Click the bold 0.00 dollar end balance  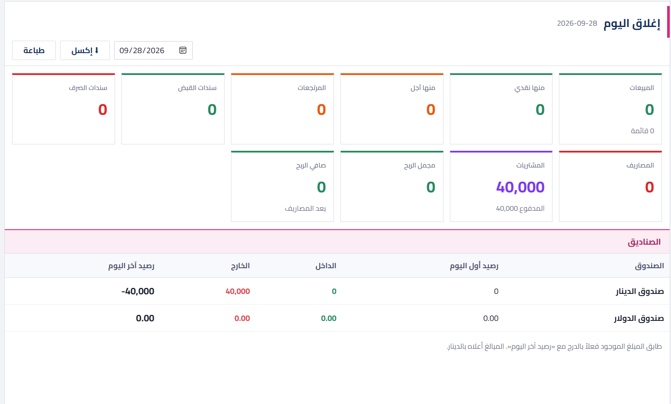click(145, 318)
